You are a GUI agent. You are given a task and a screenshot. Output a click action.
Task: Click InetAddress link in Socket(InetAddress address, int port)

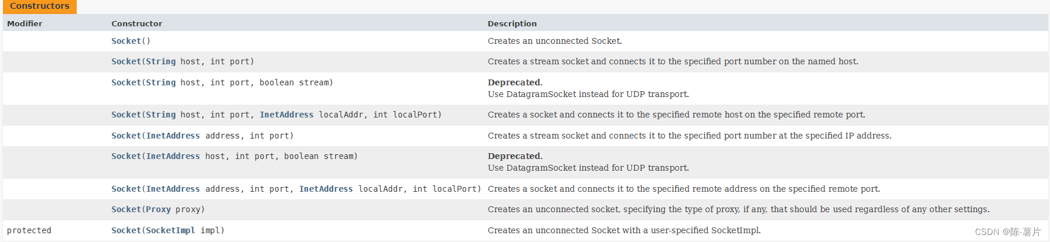click(173, 136)
